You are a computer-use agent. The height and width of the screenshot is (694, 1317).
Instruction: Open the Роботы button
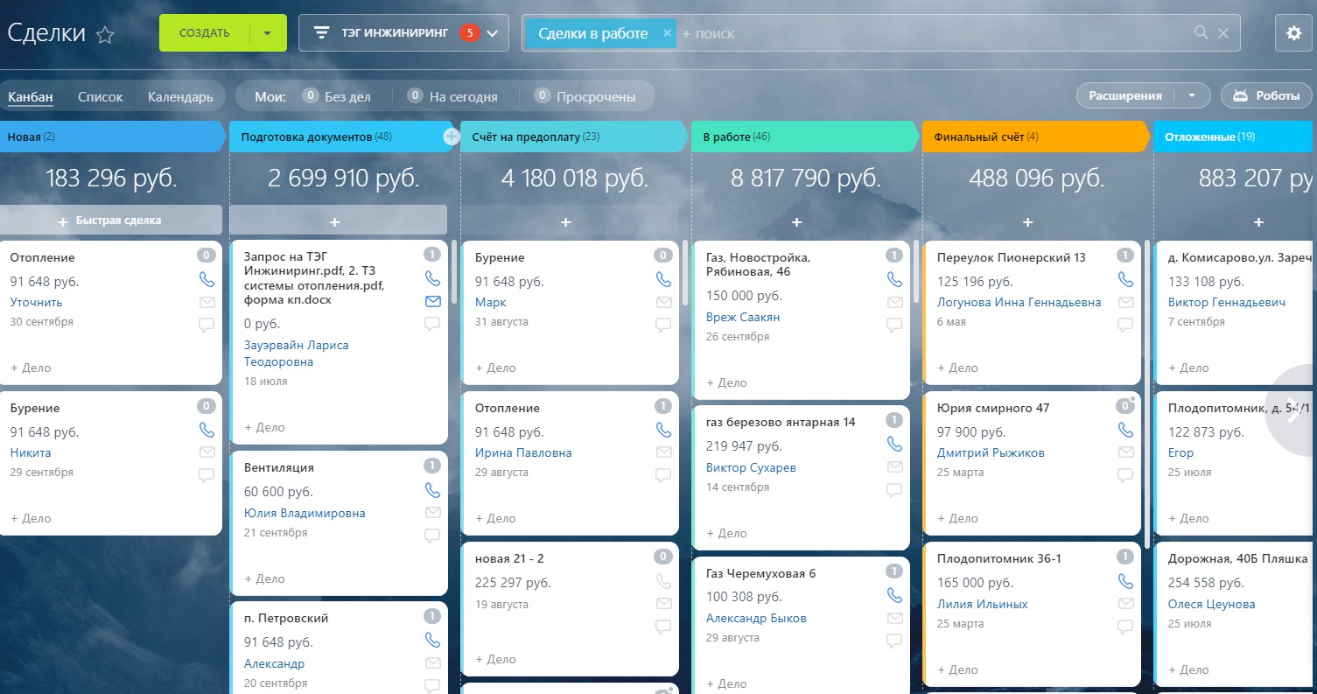[x=1266, y=95]
